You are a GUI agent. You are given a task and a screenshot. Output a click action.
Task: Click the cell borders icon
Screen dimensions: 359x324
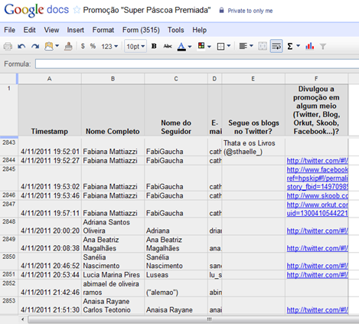click(x=220, y=47)
